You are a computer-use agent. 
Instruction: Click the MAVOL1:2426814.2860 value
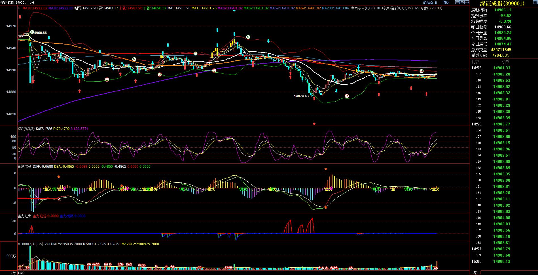coord(102,244)
